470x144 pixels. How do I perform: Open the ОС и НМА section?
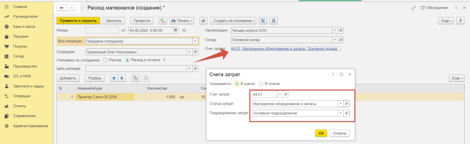[22, 76]
